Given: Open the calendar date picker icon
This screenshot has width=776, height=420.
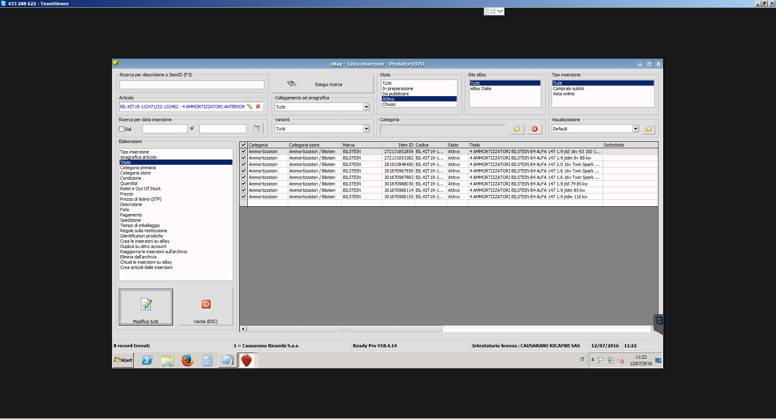Looking at the screenshot, I should 257,129.
